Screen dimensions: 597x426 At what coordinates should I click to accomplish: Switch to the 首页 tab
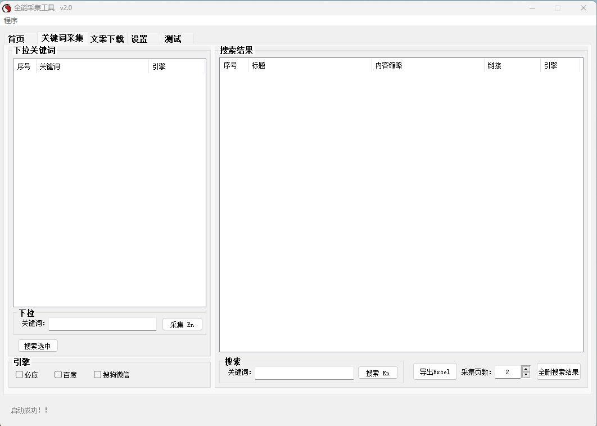[16, 39]
